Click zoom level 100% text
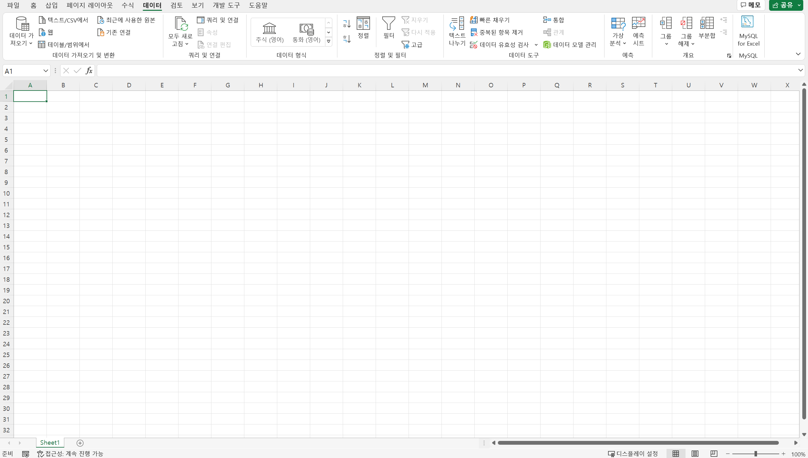Image resolution: width=808 pixels, height=458 pixels. [x=798, y=454]
